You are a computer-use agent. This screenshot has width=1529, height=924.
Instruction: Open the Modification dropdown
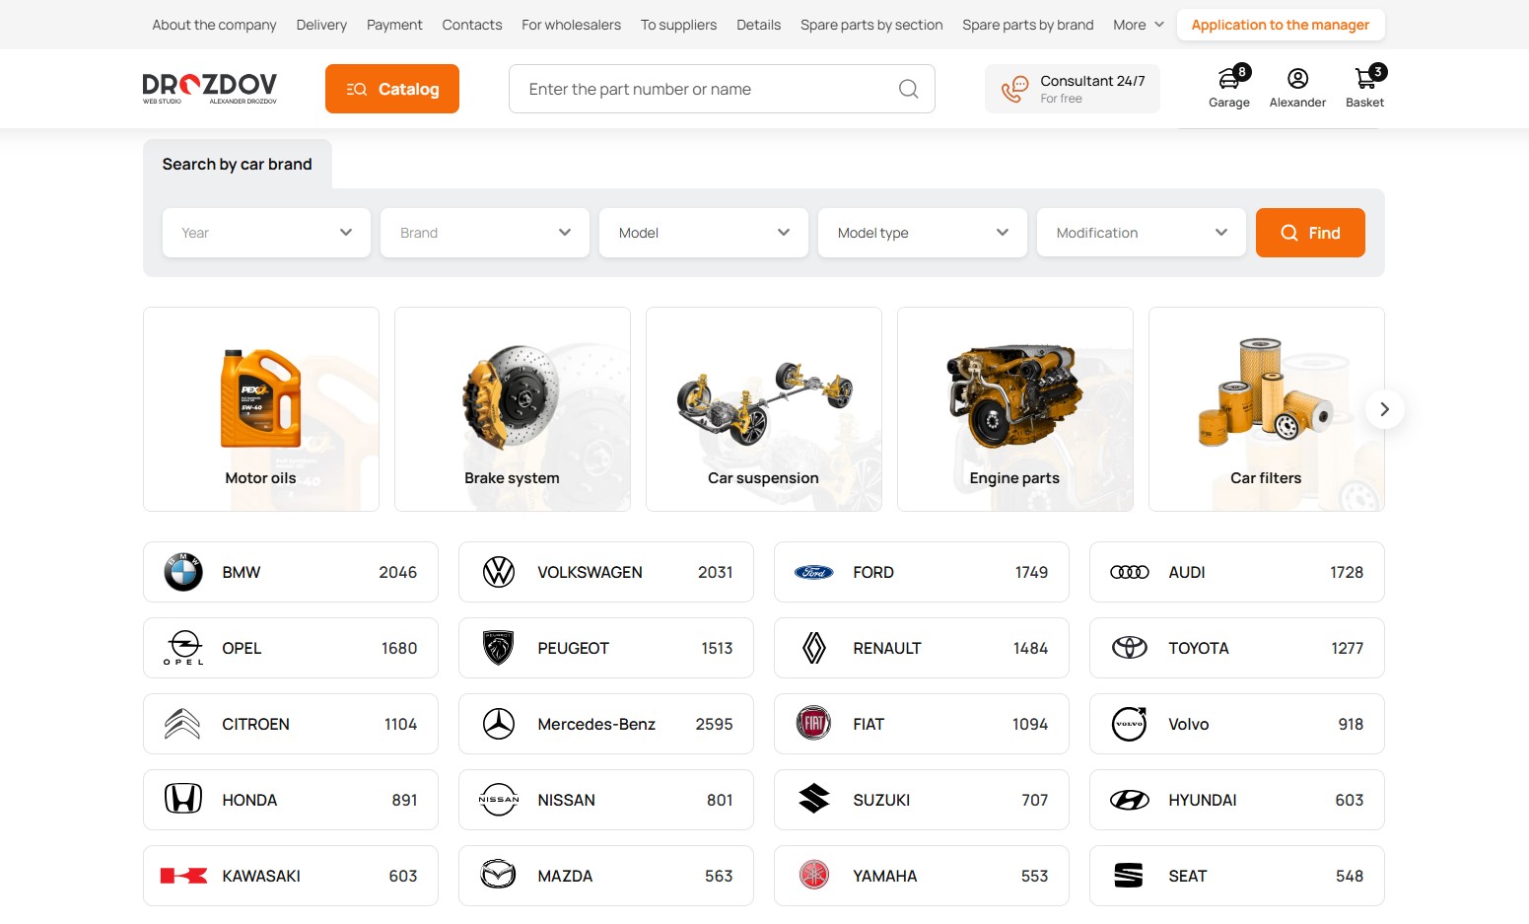(x=1141, y=233)
